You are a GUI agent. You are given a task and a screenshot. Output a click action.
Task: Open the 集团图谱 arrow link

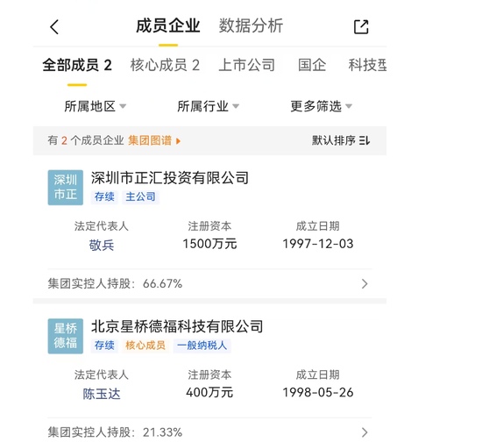pos(154,140)
